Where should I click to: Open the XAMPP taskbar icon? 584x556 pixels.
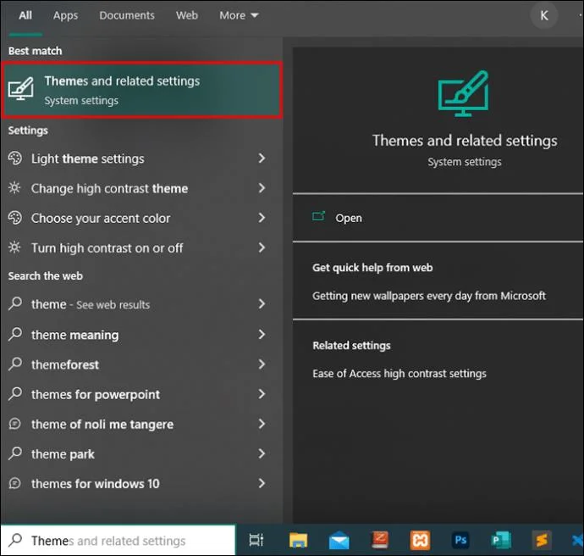coord(420,540)
